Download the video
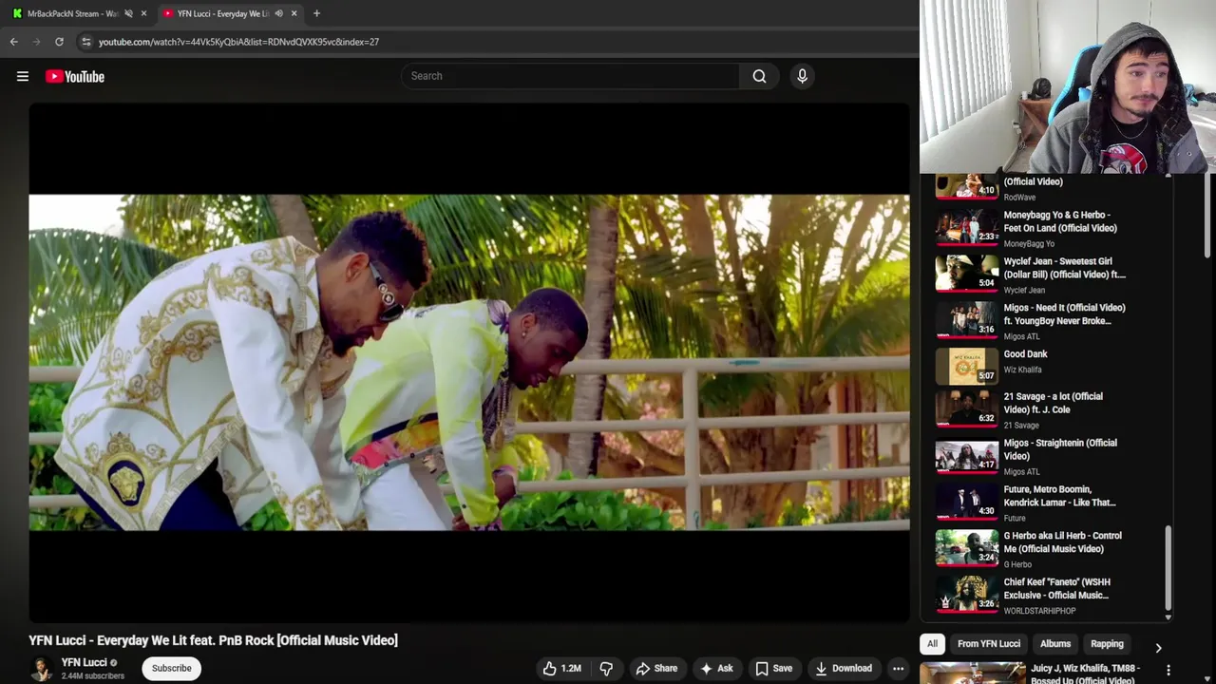 pos(844,668)
